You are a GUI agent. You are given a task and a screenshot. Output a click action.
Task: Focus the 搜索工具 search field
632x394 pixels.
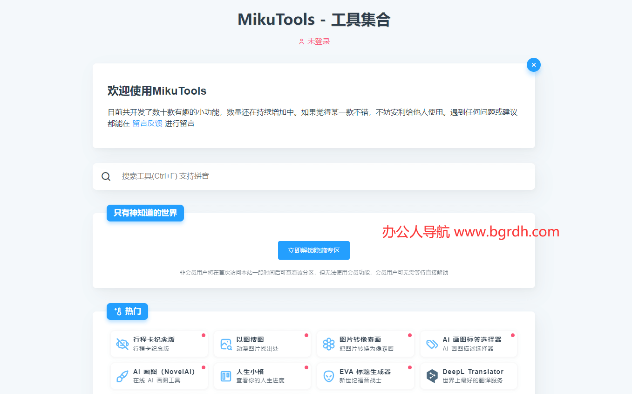314,176
